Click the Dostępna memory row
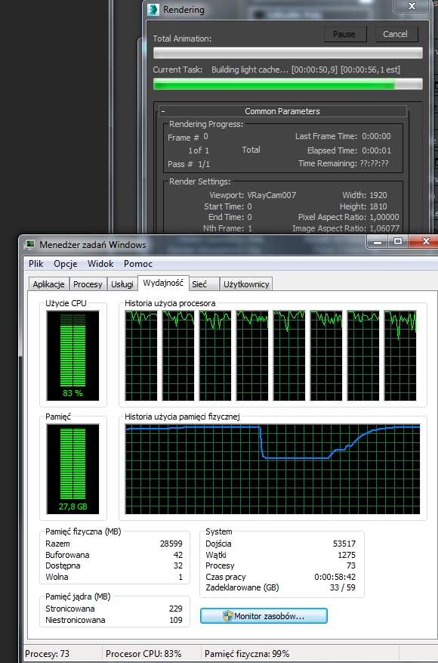The image size is (438, 663). pyautogui.click(x=114, y=565)
